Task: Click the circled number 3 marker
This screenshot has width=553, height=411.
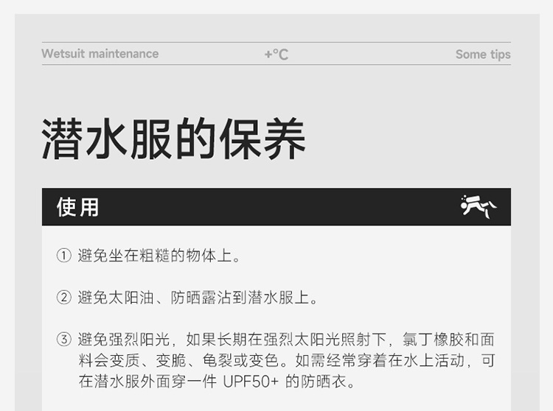Action: pos(64,340)
